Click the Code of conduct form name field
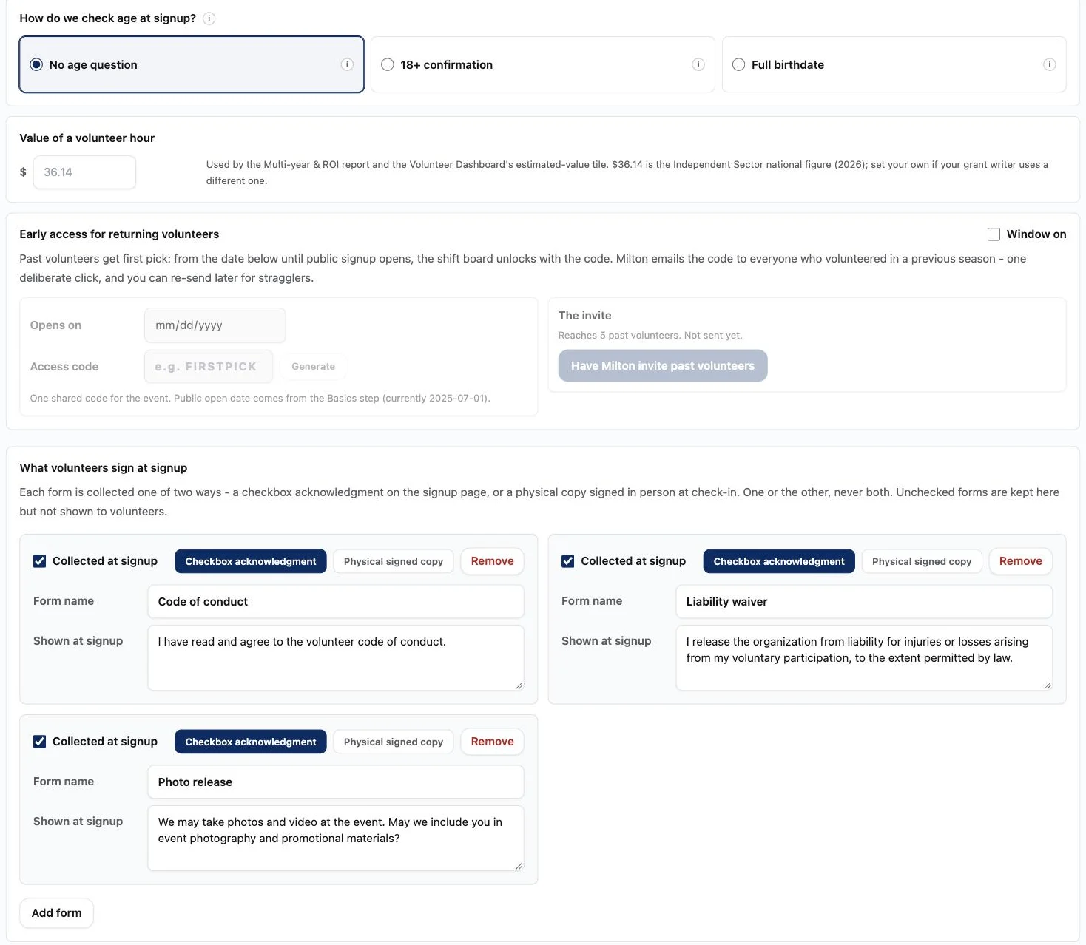 (336, 602)
